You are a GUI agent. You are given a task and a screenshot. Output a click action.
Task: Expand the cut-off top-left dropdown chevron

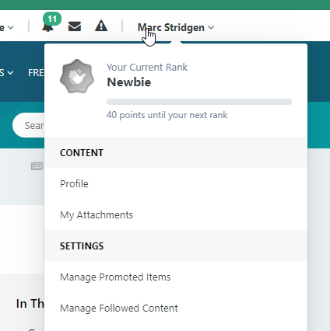click(11, 27)
